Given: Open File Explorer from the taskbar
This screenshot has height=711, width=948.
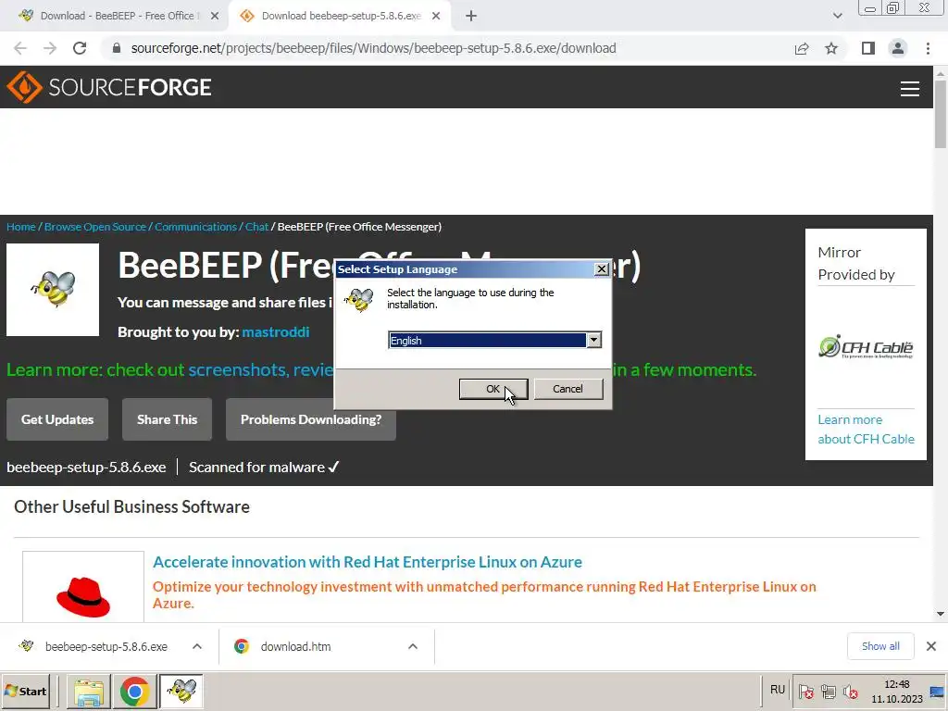Looking at the screenshot, I should (x=88, y=691).
